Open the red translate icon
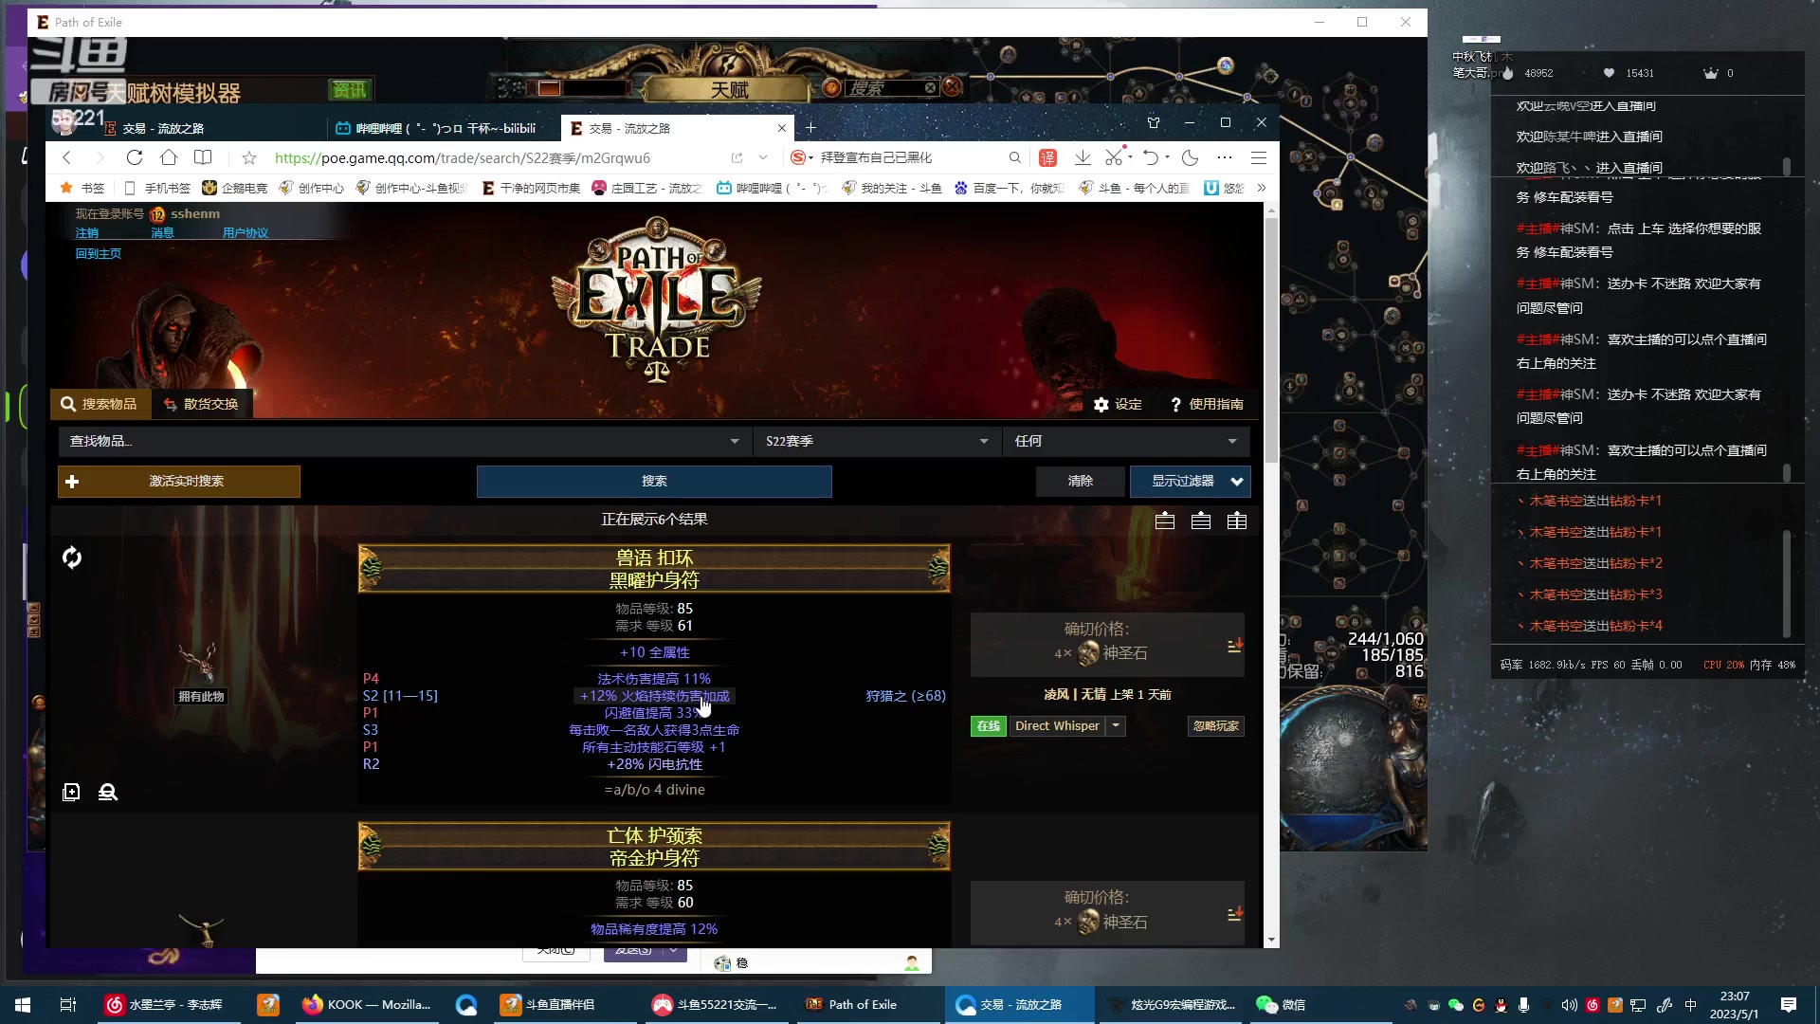Image resolution: width=1820 pixels, height=1024 pixels. coord(1047,157)
